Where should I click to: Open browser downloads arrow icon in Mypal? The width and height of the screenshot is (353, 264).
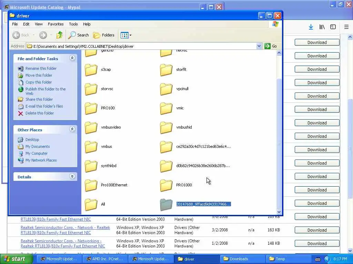coord(311,27)
